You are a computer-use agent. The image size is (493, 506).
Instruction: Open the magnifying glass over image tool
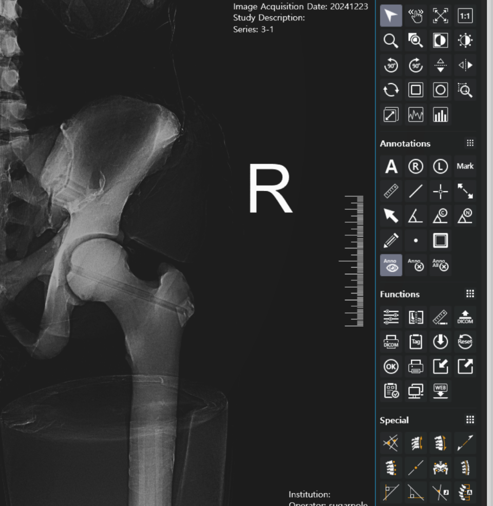point(416,41)
